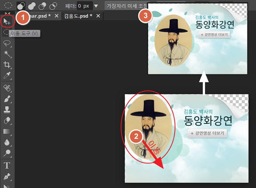This screenshot has height=188, width=256.
Task: Select the Move tool
Action: pyautogui.click(x=7, y=22)
